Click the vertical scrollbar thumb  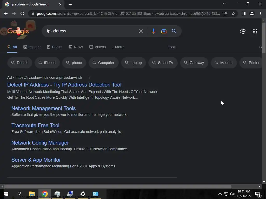tap(264, 38)
